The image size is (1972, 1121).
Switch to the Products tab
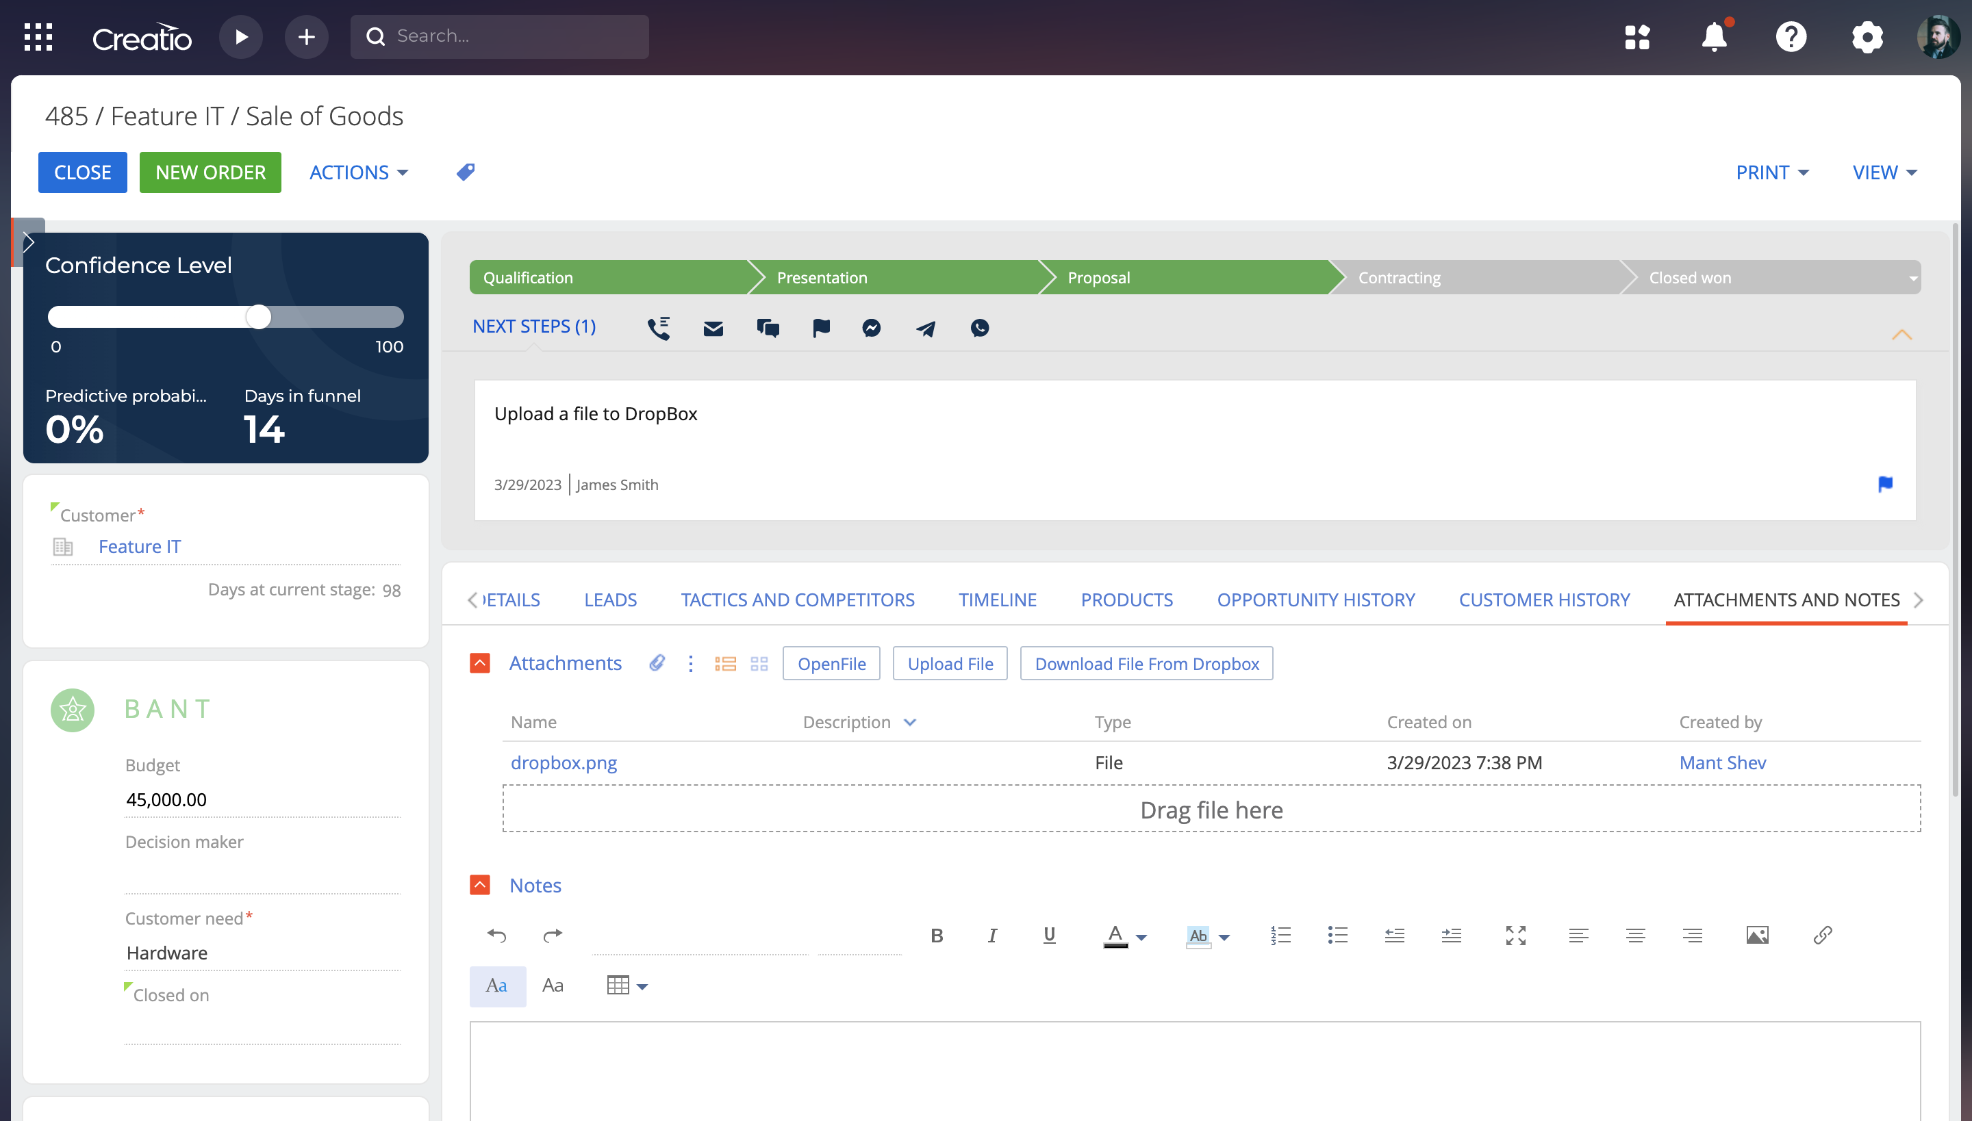coord(1126,599)
